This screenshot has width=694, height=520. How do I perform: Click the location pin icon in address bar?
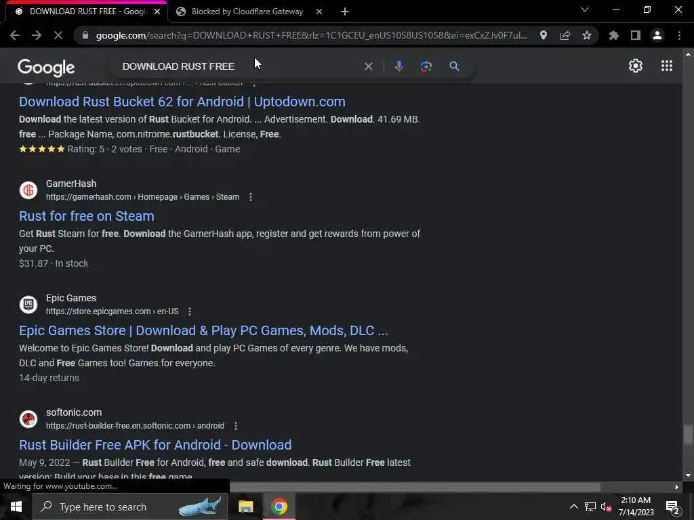[544, 35]
